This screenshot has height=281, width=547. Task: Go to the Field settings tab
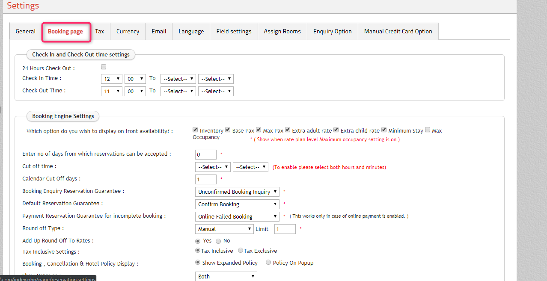coord(234,31)
